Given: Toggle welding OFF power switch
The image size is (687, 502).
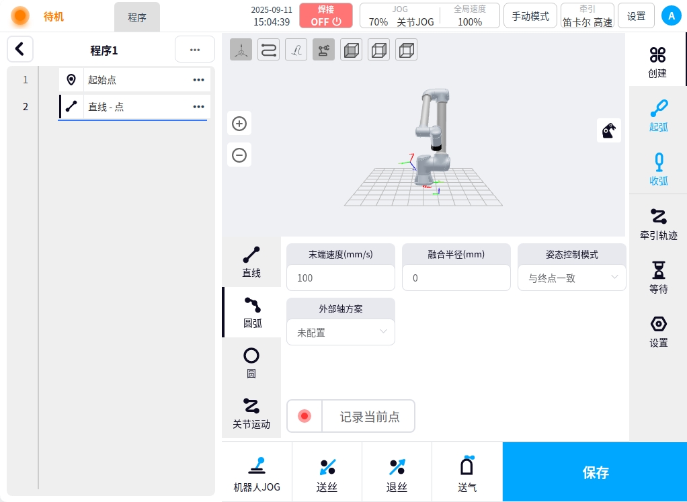Looking at the screenshot, I should [x=326, y=15].
